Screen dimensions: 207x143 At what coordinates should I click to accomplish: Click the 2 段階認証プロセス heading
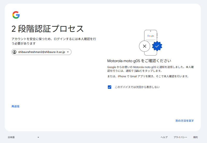point(48,28)
